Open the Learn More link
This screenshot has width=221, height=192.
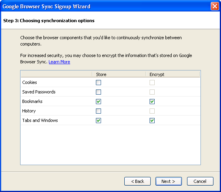[59, 62]
